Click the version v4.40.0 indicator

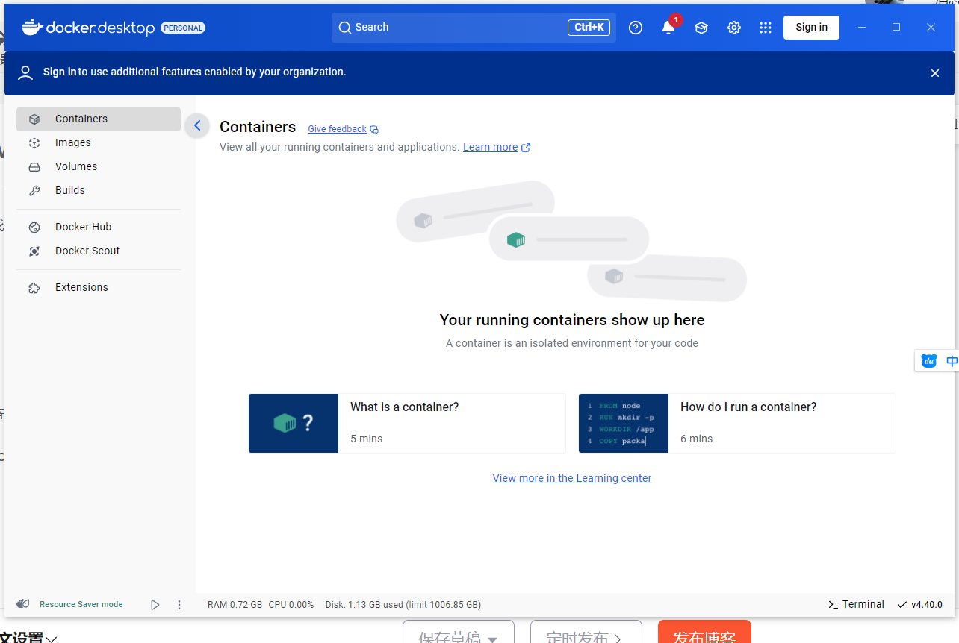(x=920, y=605)
